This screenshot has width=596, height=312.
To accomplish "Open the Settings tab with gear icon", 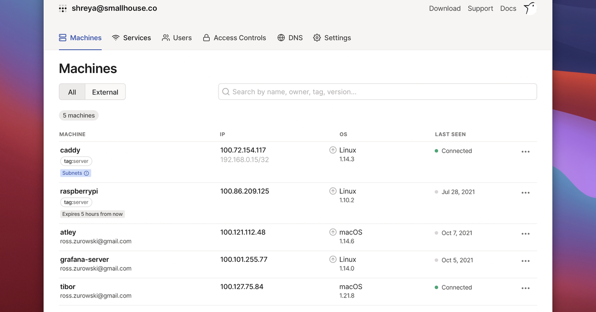I will (332, 38).
